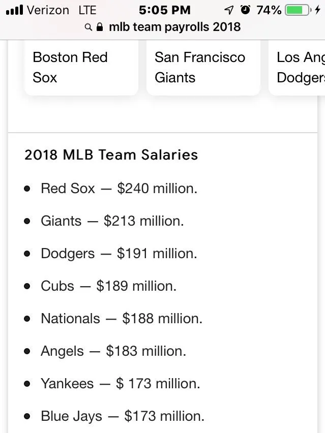Tap the cellular signal bars icon
This screenshot has height=433, width=325.
click(x=14, y=10)
